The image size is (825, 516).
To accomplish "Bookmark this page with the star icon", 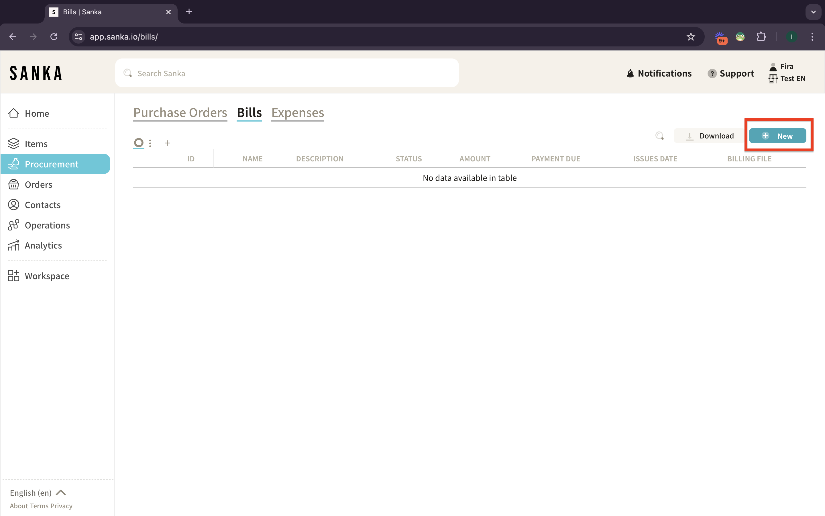I will [x=691, y=36].
